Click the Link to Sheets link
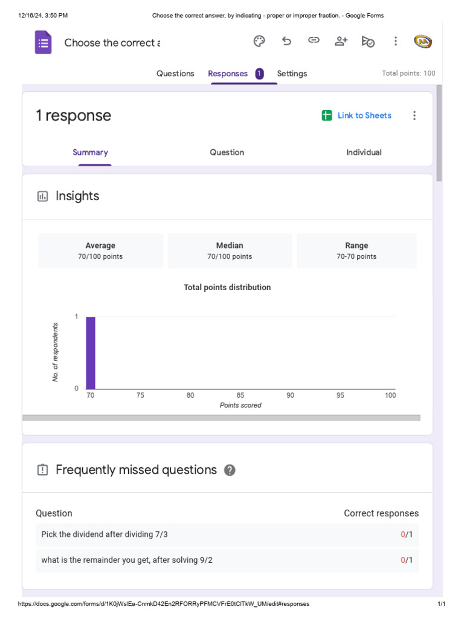The height and width of the screenshot is (619, 464). (364, 115)
